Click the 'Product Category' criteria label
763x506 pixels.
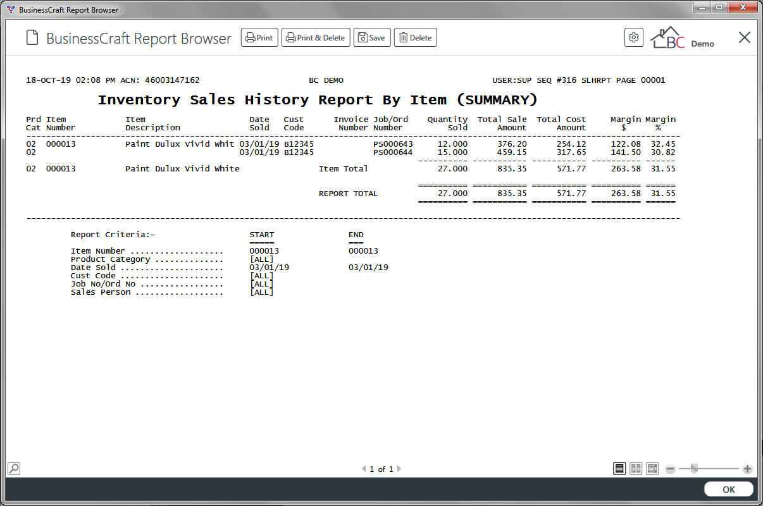111,259
